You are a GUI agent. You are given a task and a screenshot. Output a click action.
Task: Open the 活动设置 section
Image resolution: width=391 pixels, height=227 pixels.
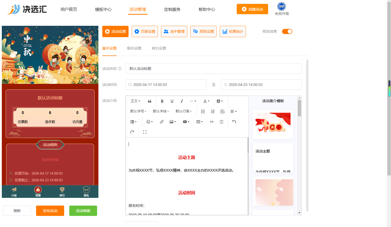(x=115, y=31)
